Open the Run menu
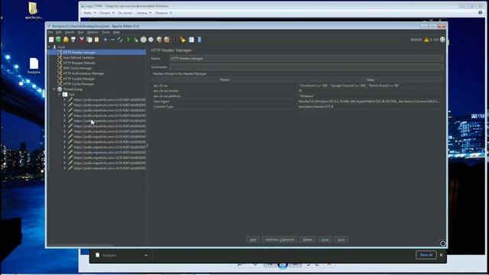This screenshot has height=275, width=489. click(81, 32)
